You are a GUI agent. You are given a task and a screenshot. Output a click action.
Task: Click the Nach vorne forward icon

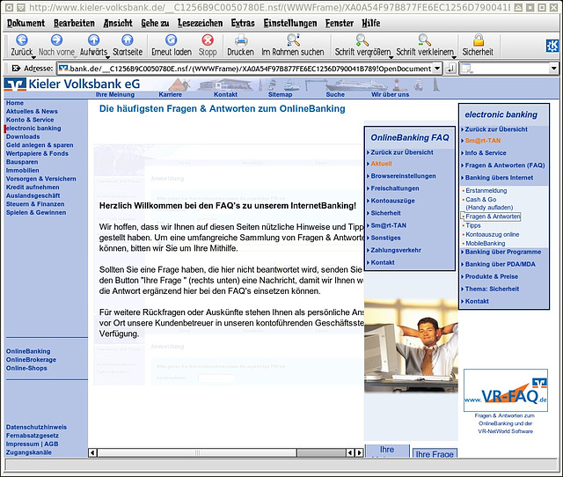56,40
